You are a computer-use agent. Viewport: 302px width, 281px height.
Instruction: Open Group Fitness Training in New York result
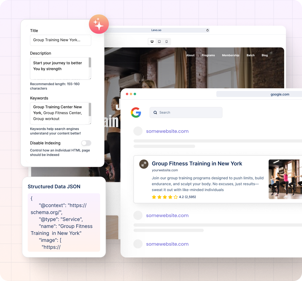click(197, 164)
